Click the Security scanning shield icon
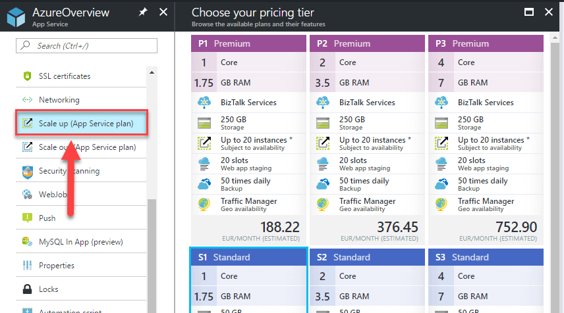The height and width of the screenshot is (313, 564). 27,172
